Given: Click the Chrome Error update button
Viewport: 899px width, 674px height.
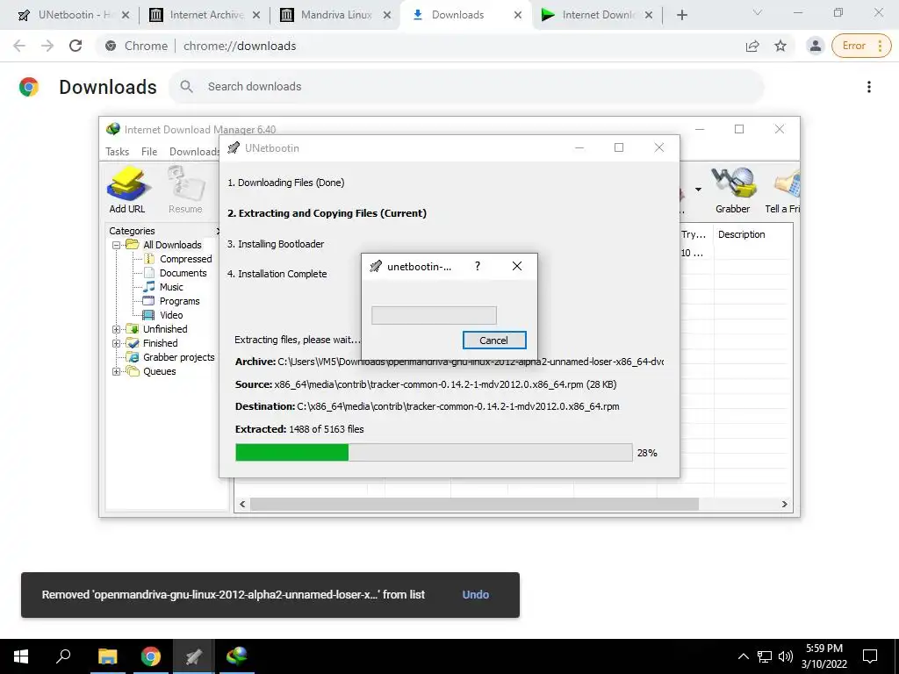Looking at the screenshot, I should [861, 46].
